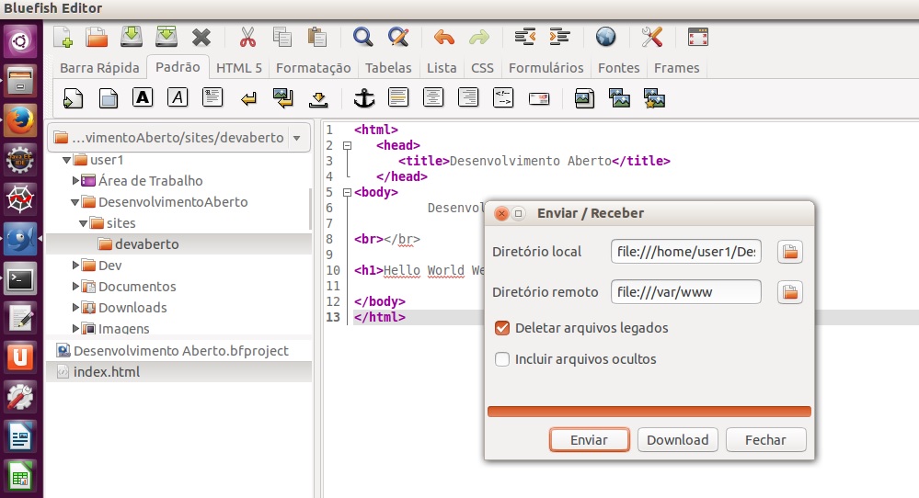The image size is (919, 498).
Task: Click the Download button in dialog
Action: [677, 440]
